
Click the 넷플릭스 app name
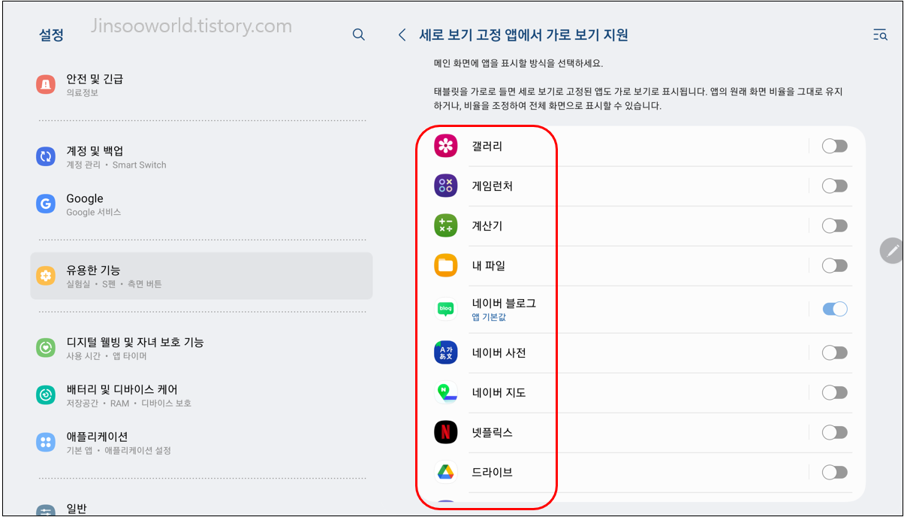[x=492, y=432]
